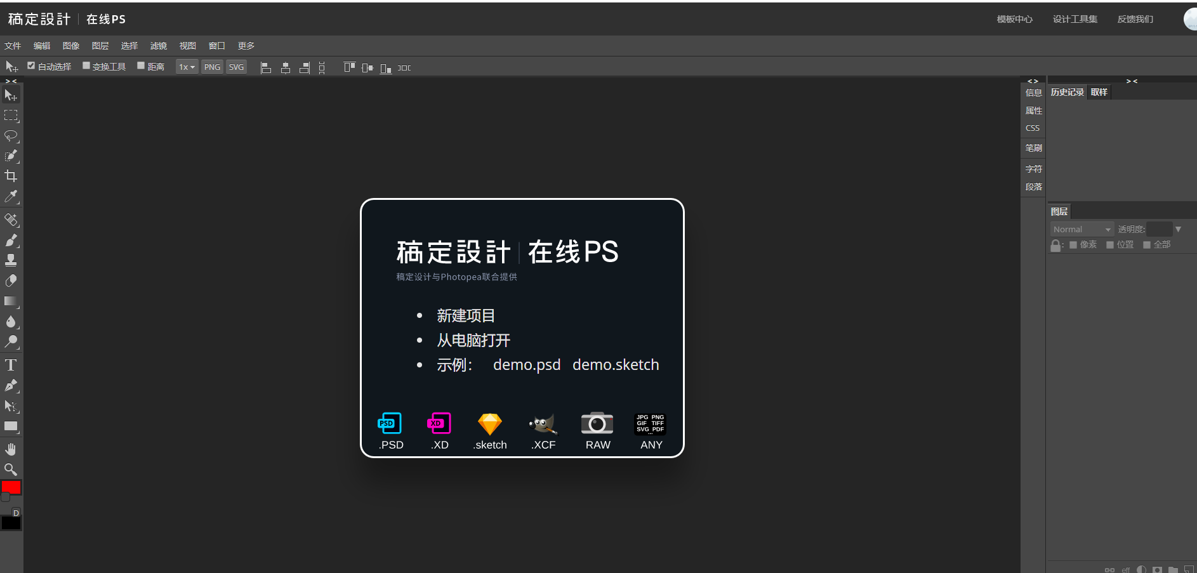Switch to the 取样 tab
The height and width of the screenshot is (573, 1197).
tap(1099, 92)
